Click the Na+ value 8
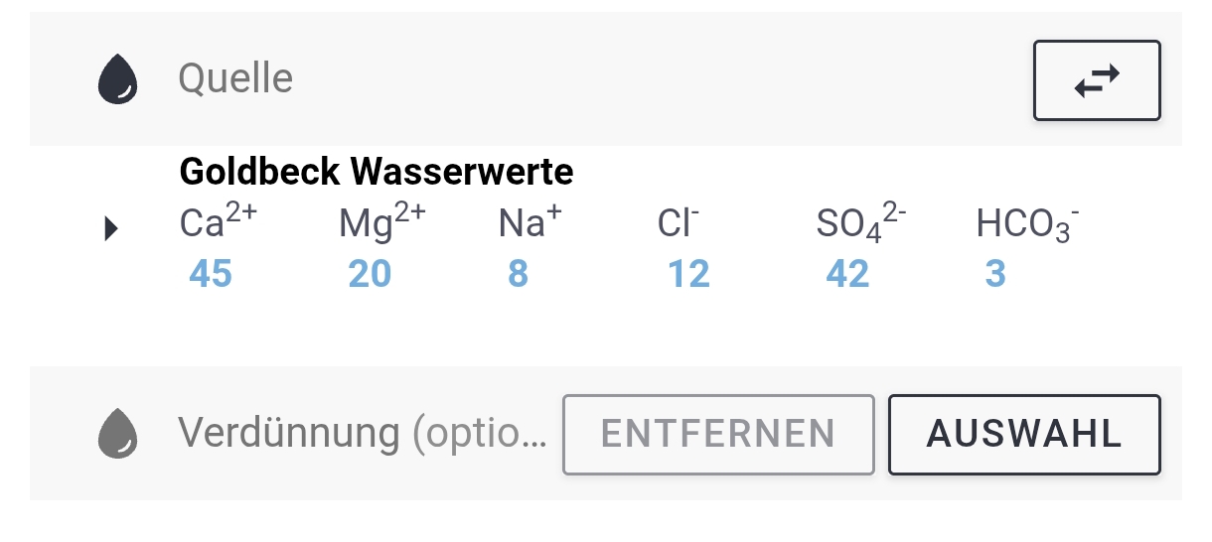Viewport: 1212px width, 542px height. coord(518,274)
